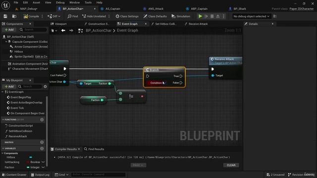The width and height of the screenshot is (317, 178).
Task: Click the Save blueprint icon in toolbar
Action: (5, 16)
